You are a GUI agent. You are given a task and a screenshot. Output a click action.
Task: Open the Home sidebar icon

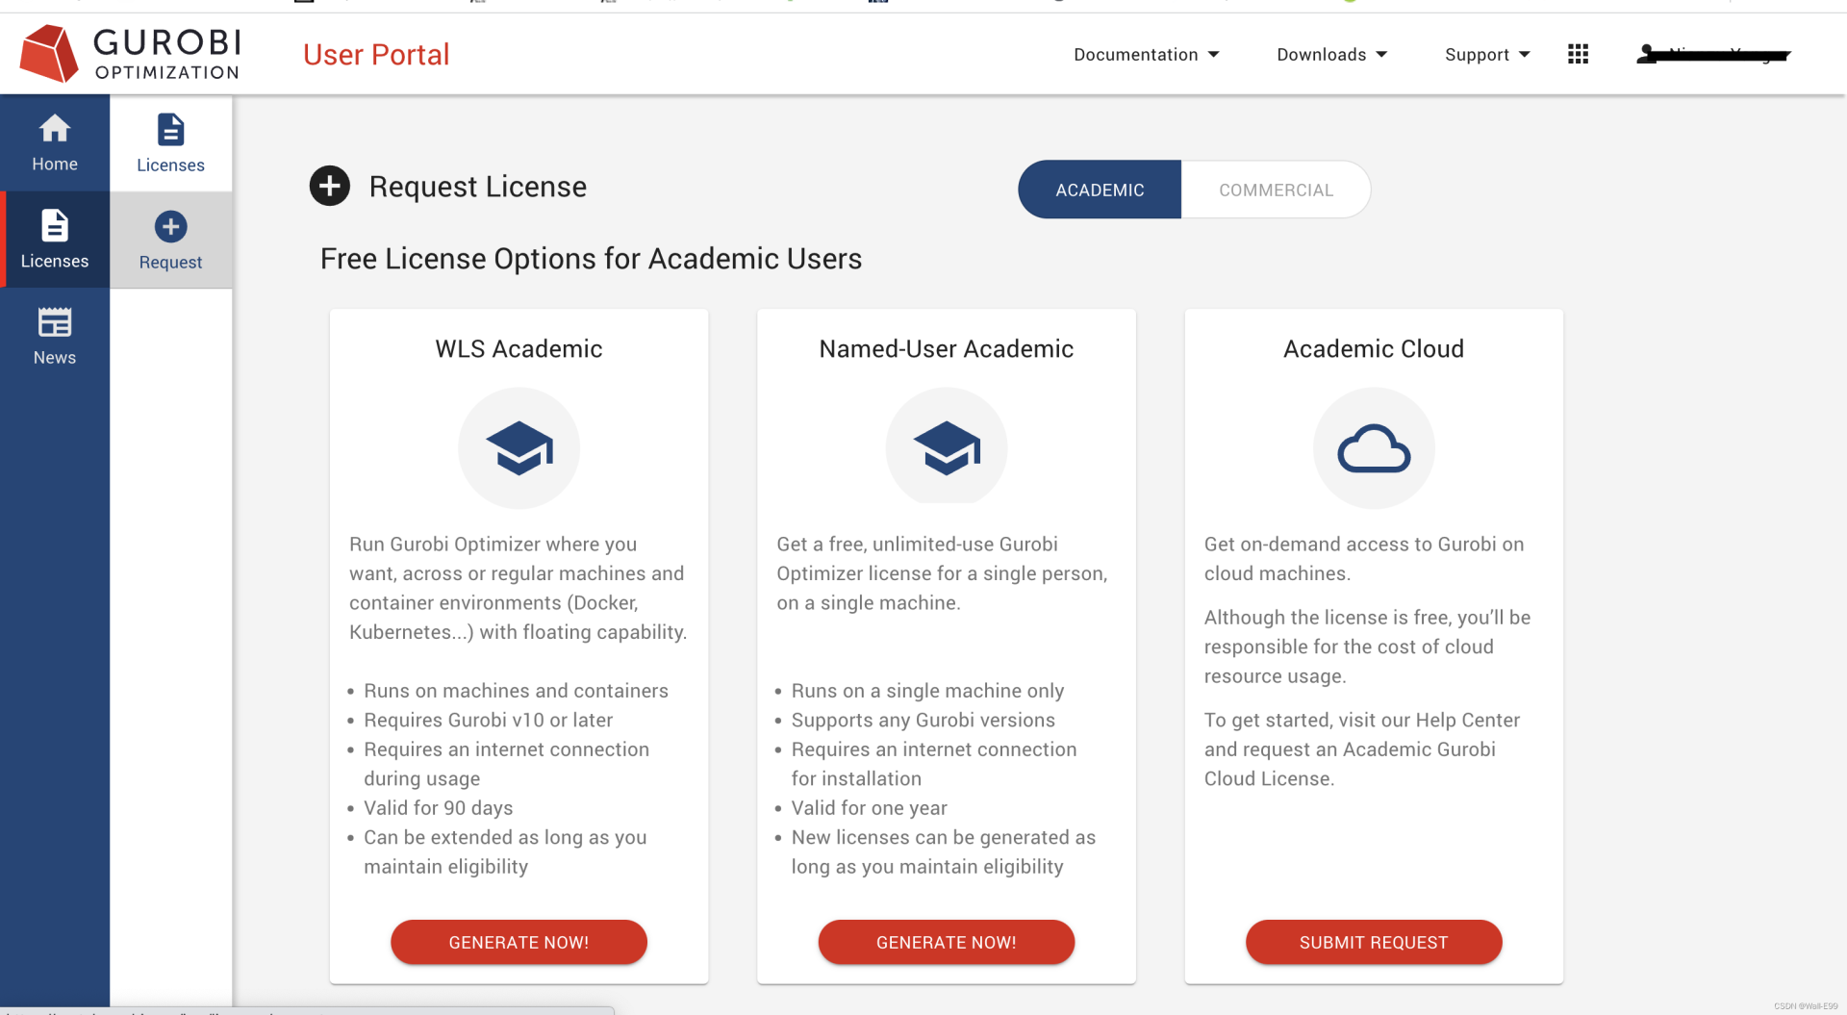[55, 142]
